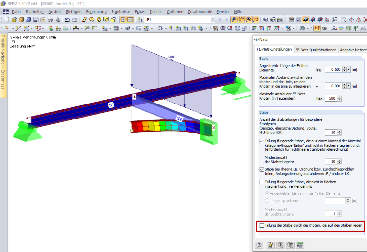Click spinner of Mindestanzahl der Stabteilungen 10
Screen dimensions: 367x252
pos(339,161)
